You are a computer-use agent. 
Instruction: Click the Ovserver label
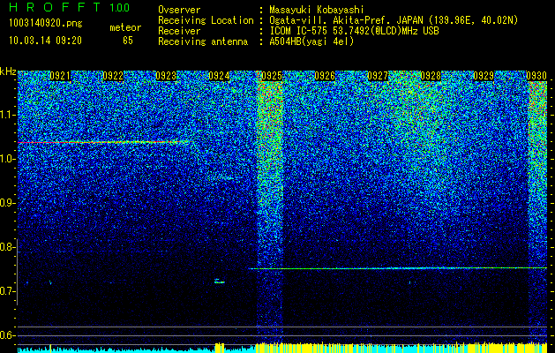pos(179,10)
